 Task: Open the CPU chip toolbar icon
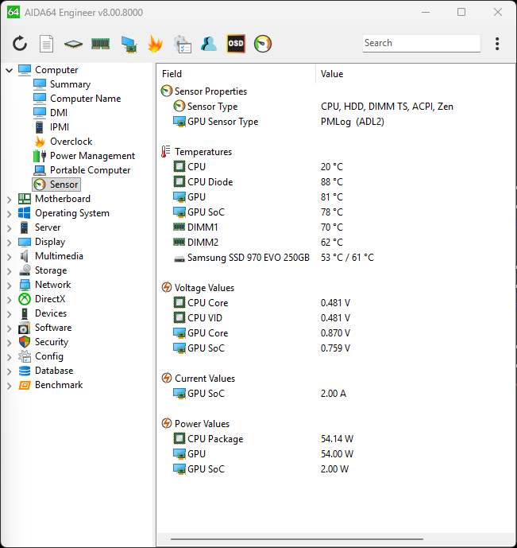coord(74,44)
